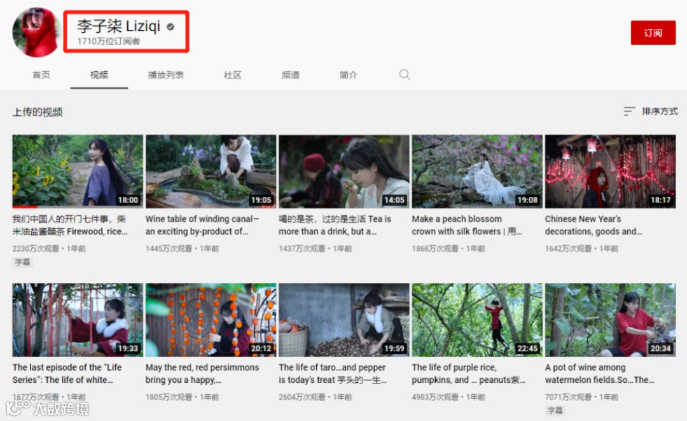Viewport: 687px width, 421px height.
Task: Click the 19:05 duration badge
Action: click(x=261, y=200)
